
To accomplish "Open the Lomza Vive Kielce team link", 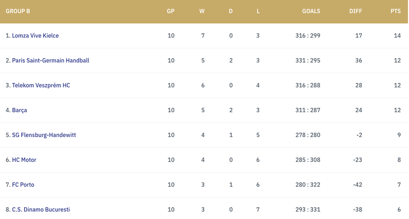I will point(35,36).
